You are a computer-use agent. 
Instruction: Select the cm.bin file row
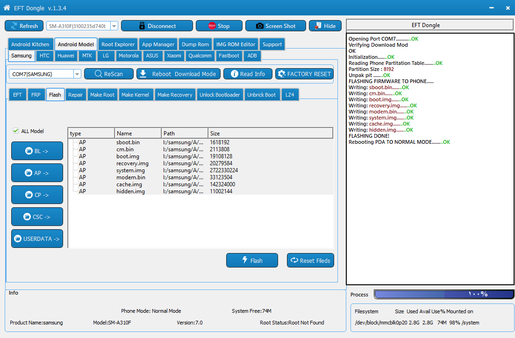point(200,149)
